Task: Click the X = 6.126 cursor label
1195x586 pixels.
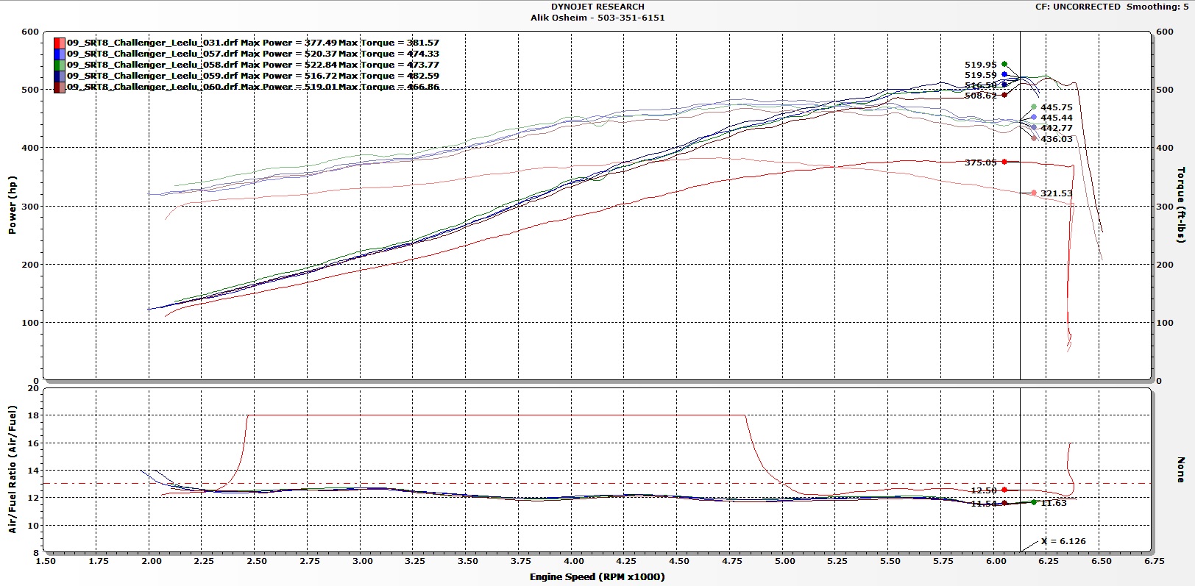Action: 1063,541
